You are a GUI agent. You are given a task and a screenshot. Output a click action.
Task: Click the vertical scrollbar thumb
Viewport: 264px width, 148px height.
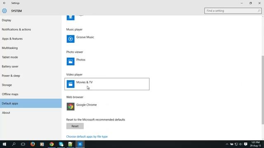(x=263, y=90)
